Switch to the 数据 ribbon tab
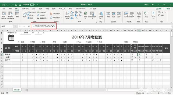This screenshot has height=97, width=173. (x=40, y=9)
